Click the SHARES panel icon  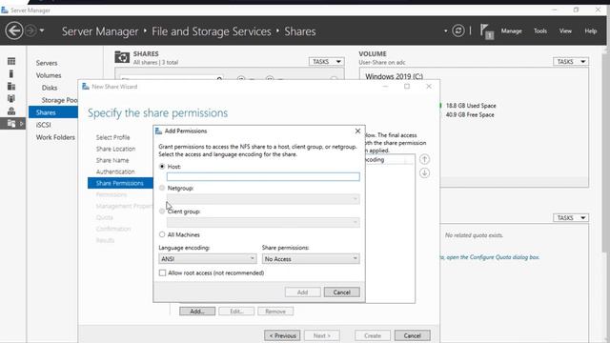(x=122, y=57)
